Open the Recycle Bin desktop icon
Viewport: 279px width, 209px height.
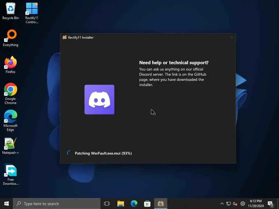(x=11, y=11)
